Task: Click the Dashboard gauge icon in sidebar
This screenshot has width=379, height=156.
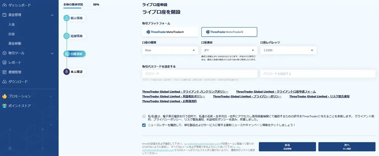Action: [4, 5]
